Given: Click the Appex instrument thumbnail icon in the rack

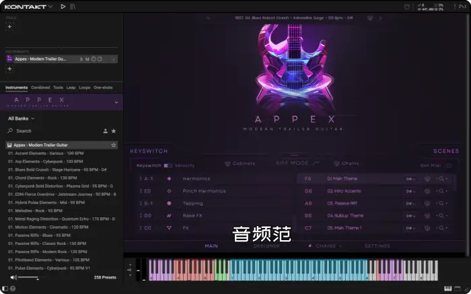Looking at the screenshot, I should click(9, 59).
